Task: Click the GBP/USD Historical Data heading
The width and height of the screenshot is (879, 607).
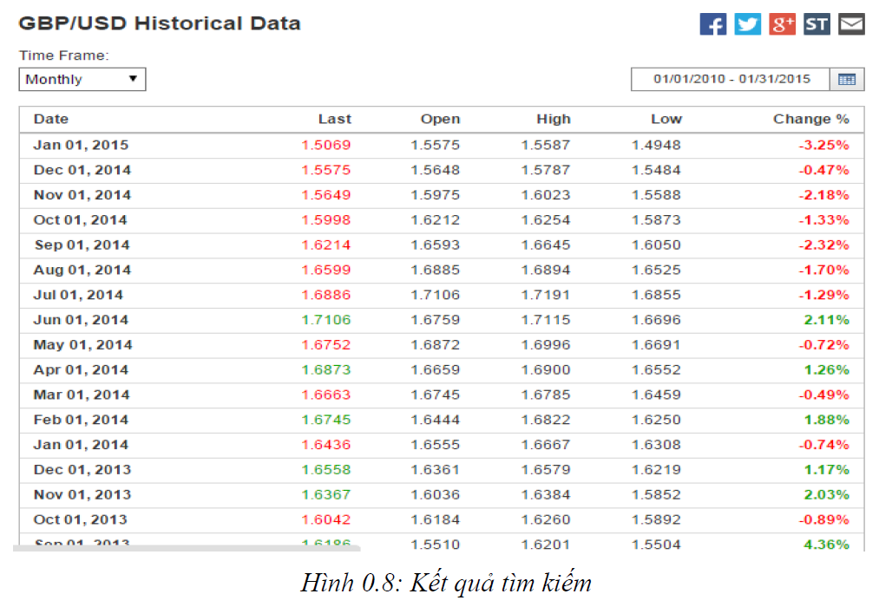Action: (x=160, y=23)
